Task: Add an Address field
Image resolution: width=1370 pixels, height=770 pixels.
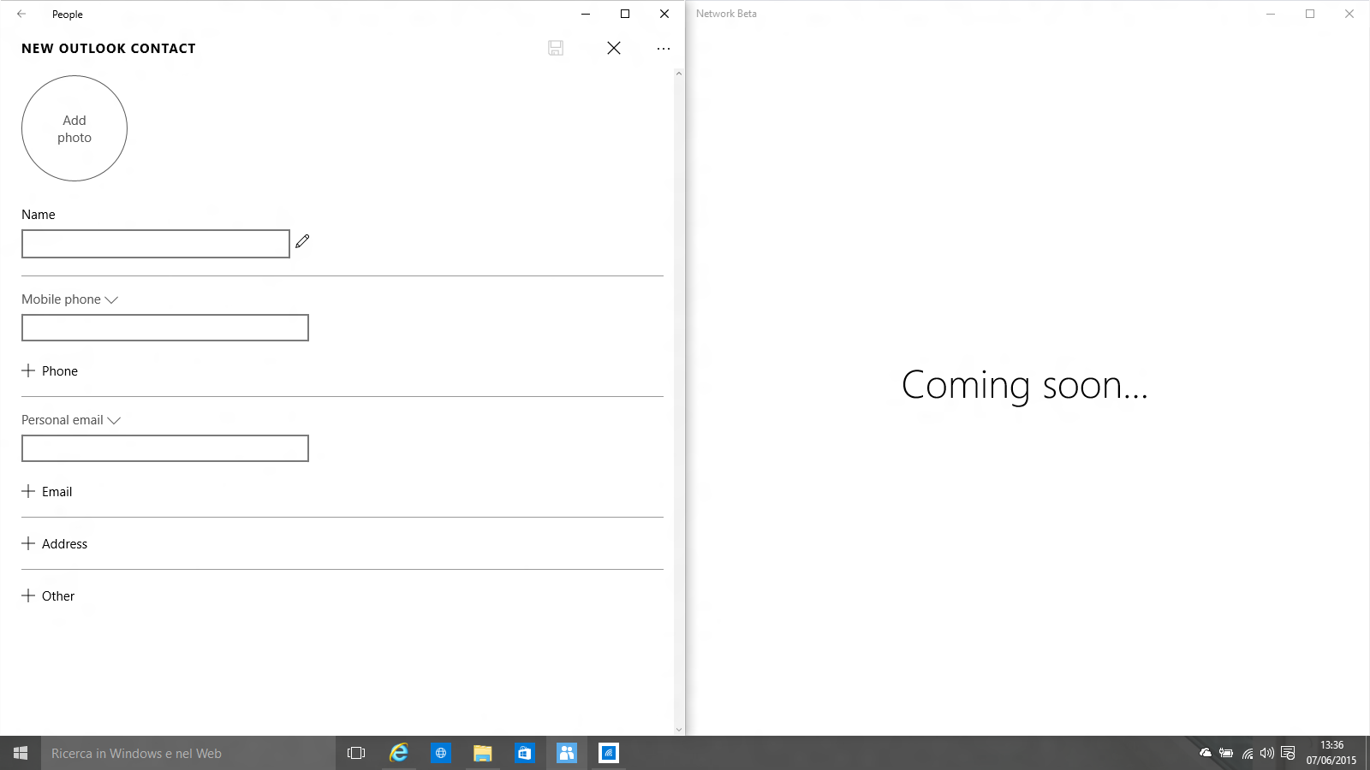Action: (55, 543)
